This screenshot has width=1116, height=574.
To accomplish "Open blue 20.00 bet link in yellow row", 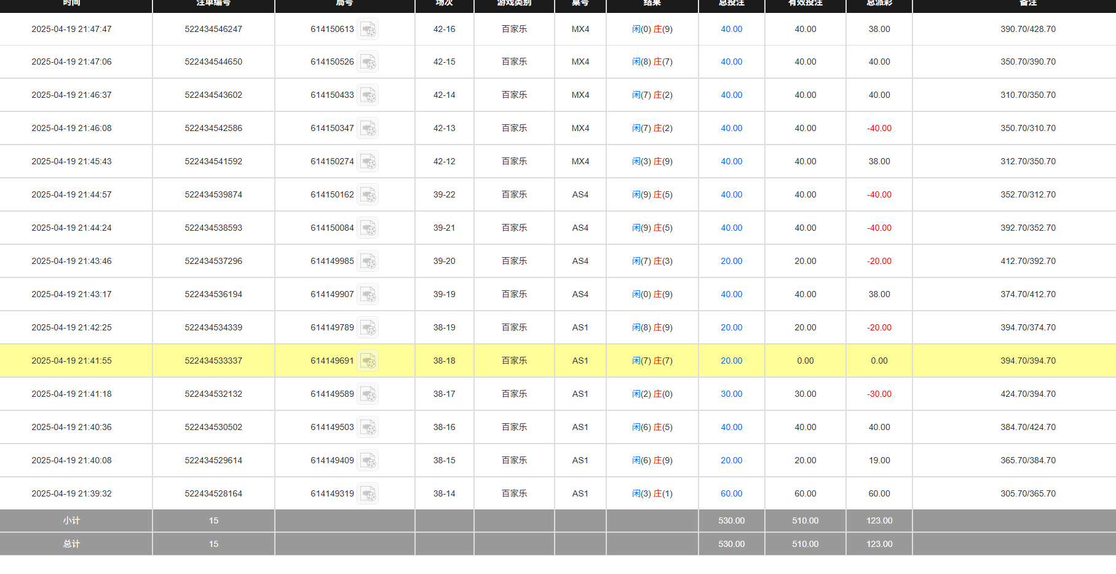I will (731, 361).
